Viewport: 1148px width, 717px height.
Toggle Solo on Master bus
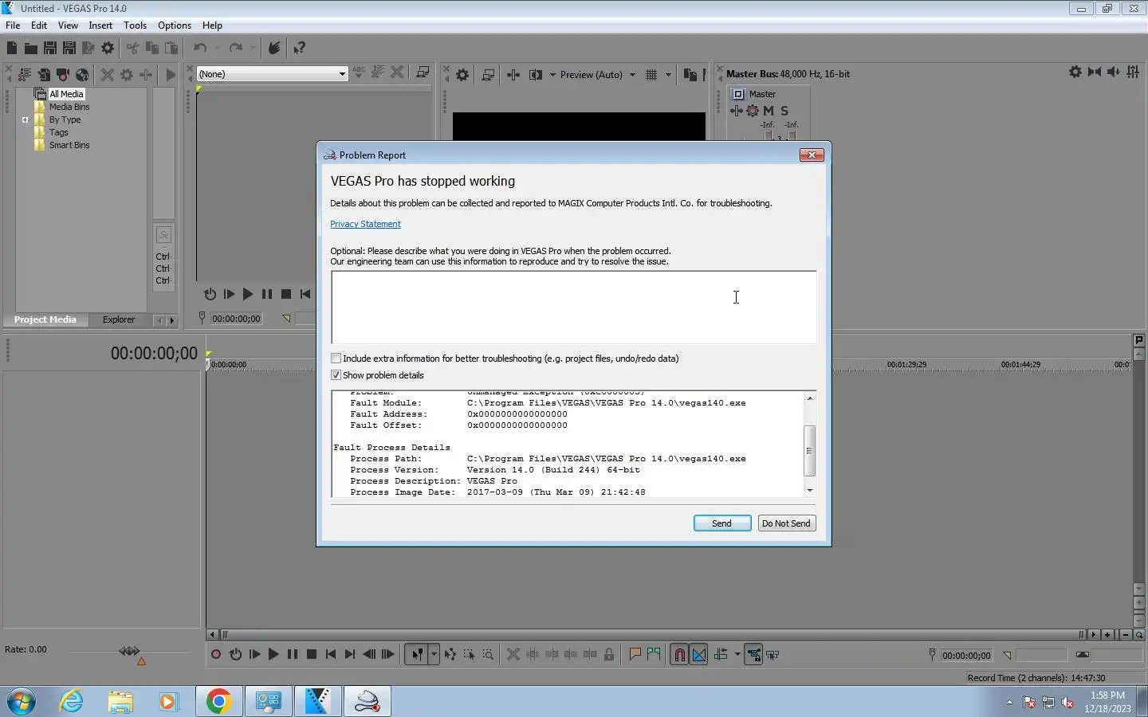click(x=784, y=111)
